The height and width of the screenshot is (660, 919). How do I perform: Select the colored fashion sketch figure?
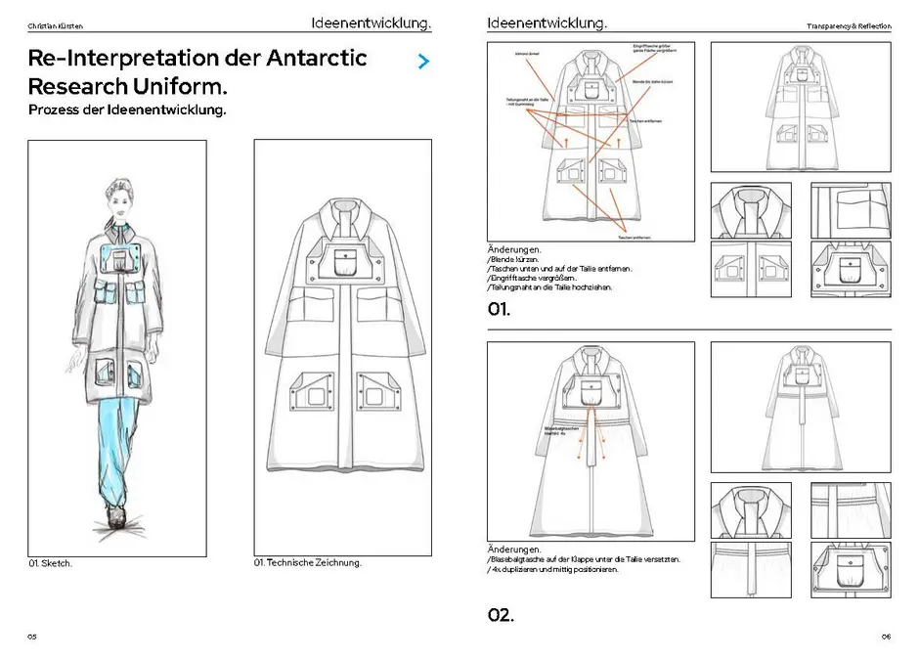tap(117, 348)
